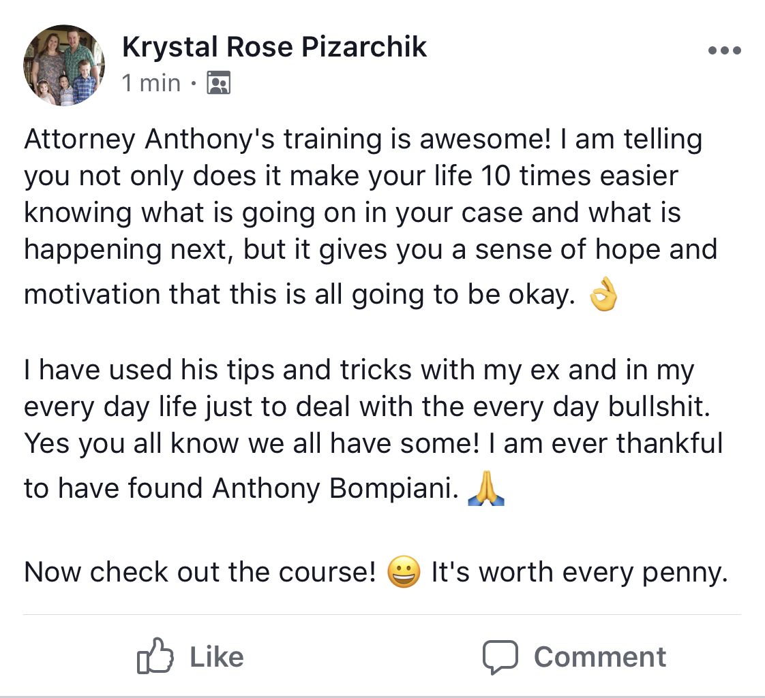Tap the Like button label

(217, 657)
